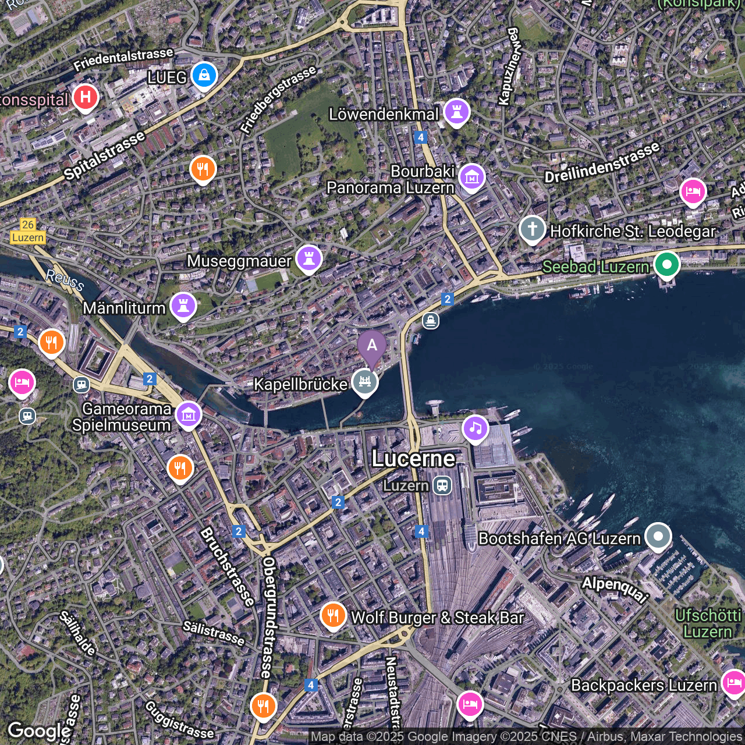Open the Gameorama Spielmuseum museum marker
The height and width of the screenshot is (745, 745).
pos(188,415)
